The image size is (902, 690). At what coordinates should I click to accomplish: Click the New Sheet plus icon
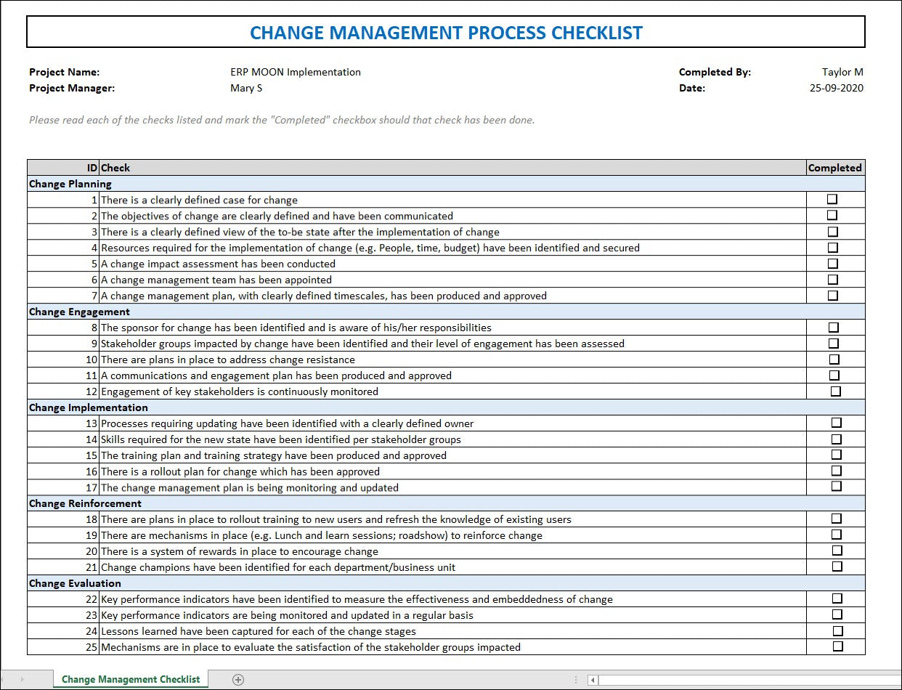237,678
